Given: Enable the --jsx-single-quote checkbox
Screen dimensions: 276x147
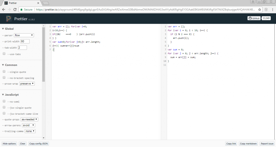Looking at the screenshot, I should point(4,107).
